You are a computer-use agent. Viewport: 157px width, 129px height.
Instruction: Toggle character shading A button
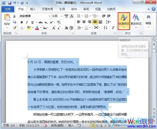pos(66,28)
